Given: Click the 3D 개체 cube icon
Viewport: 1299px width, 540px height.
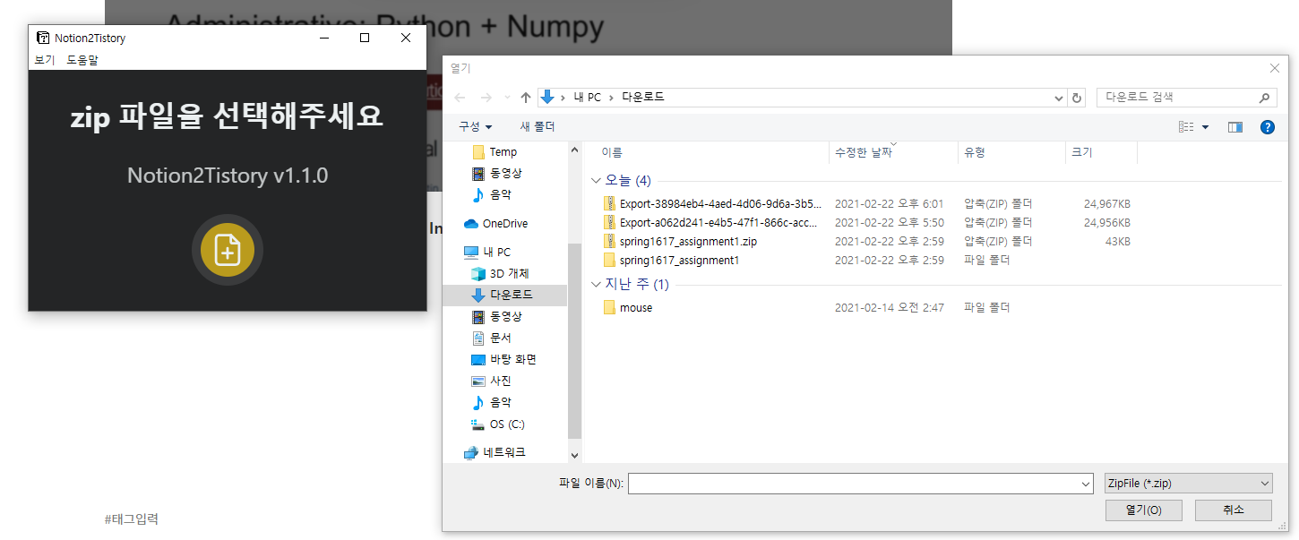Looking at the screenshot, I should tap(478, 274).
